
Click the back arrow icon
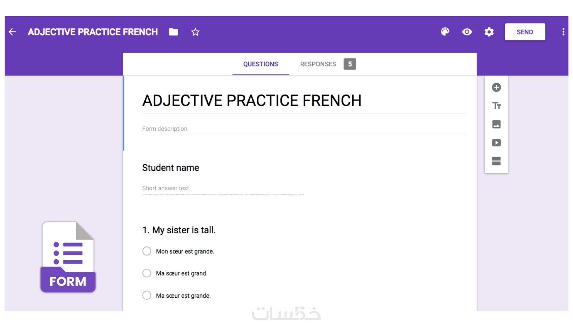[x=12, y=32]
